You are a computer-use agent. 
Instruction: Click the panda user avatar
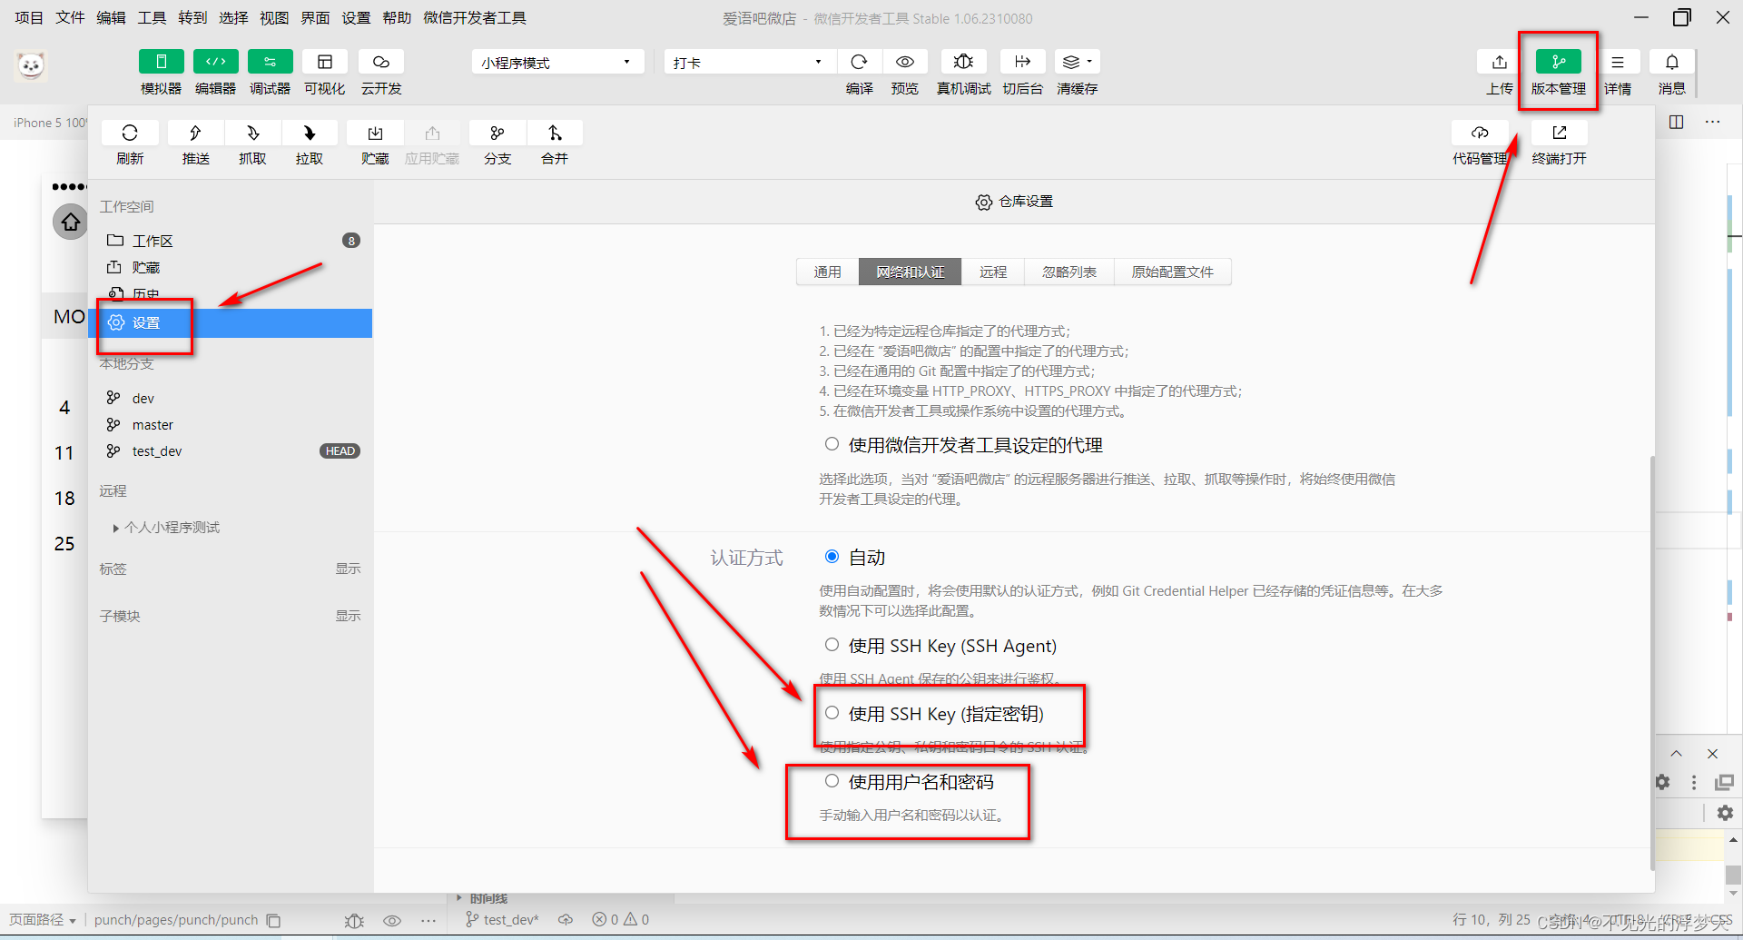31,65
